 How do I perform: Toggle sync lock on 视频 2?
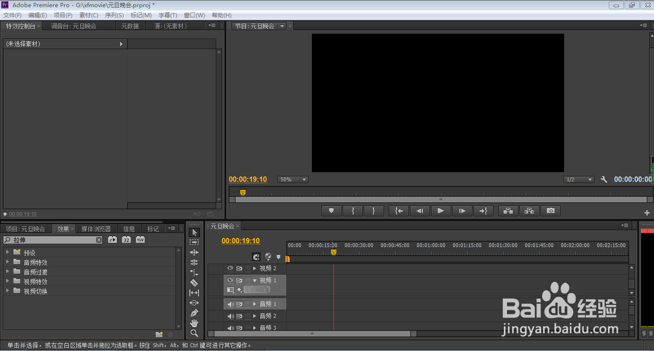click(x=239, y=268)
